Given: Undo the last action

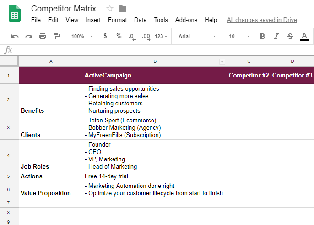Looking at the screenshot, I should (x=15, y=36).
